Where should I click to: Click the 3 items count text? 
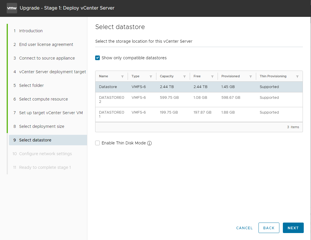[293, 127]
